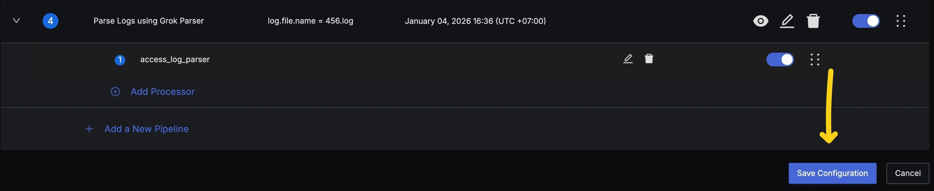Save Configuration
Viewport: 934px width, 191px height.
pyautogui.click(x=832, y=173)
